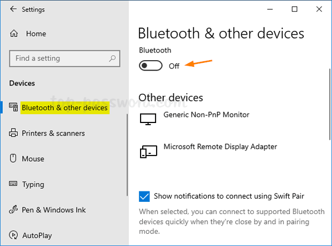The width and height of the screenshot is (332, 246).
Task: Click the Generic Non-PnP Monitor icon
Action: click(148, 119)
